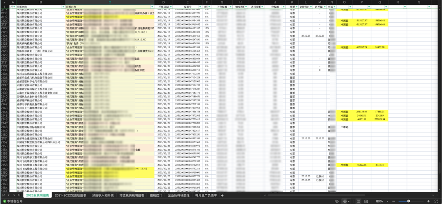Click the horizontal scrollbar
This screenshot has height=204, width=442.
[x=314, y=195]
